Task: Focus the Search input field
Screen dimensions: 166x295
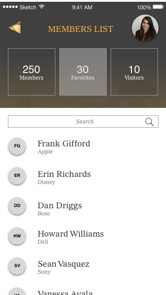Action: coord(83,122)
